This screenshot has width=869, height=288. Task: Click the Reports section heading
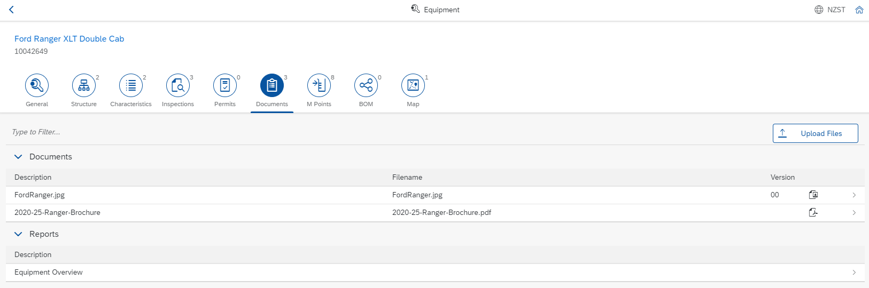coord(44,234)
